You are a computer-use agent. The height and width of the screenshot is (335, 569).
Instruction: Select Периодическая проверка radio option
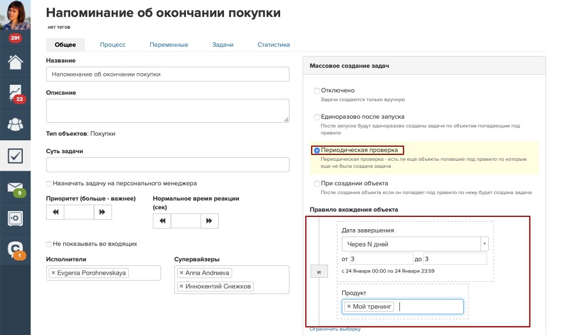tap(317, 150)
